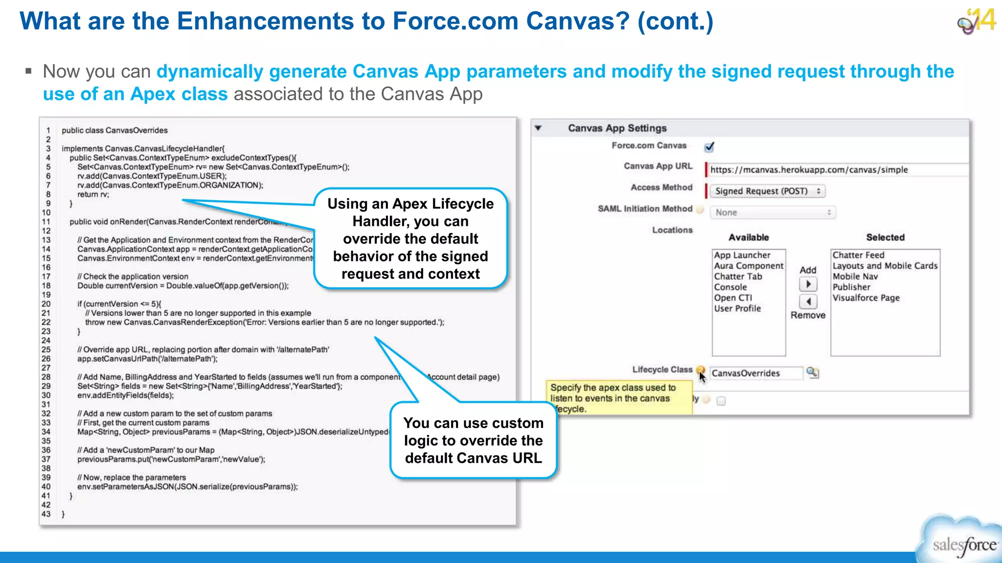
Task: Select Chatter Feed in Selected list
Action: [859, 255]
